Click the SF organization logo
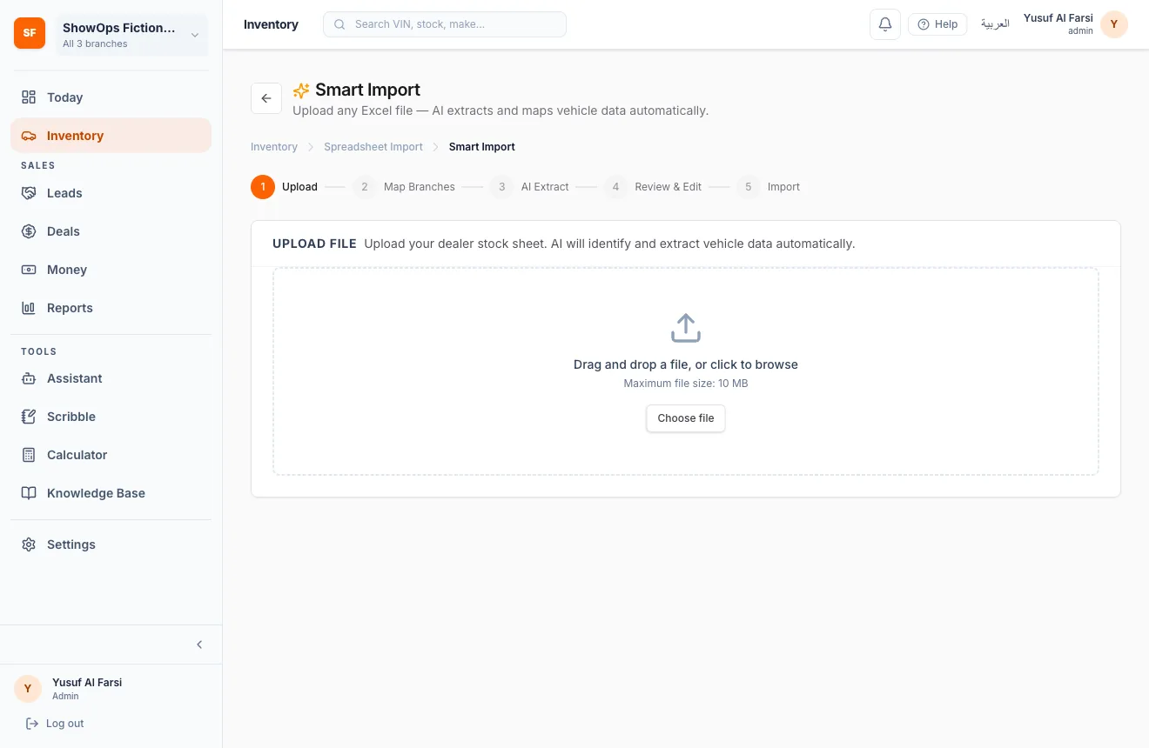 30,33
